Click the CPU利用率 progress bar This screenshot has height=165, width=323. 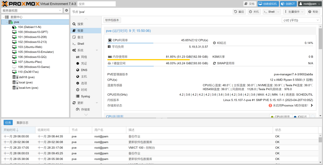pos(158,43)
